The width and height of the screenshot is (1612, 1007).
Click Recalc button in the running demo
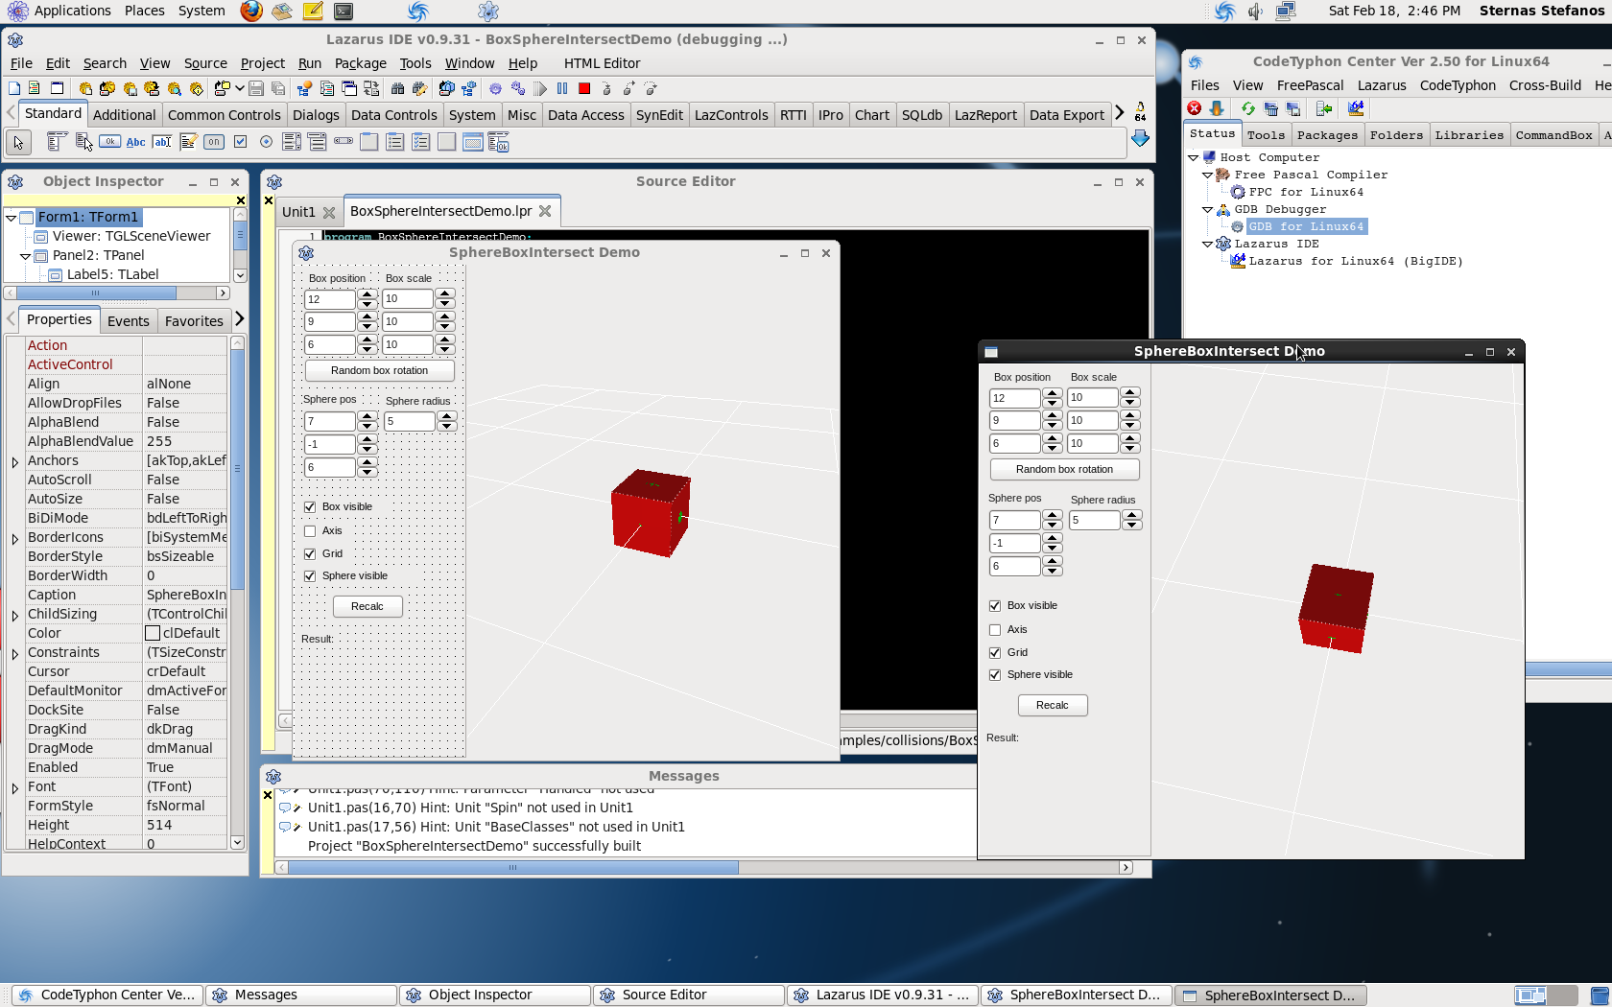coord(1053,706)
